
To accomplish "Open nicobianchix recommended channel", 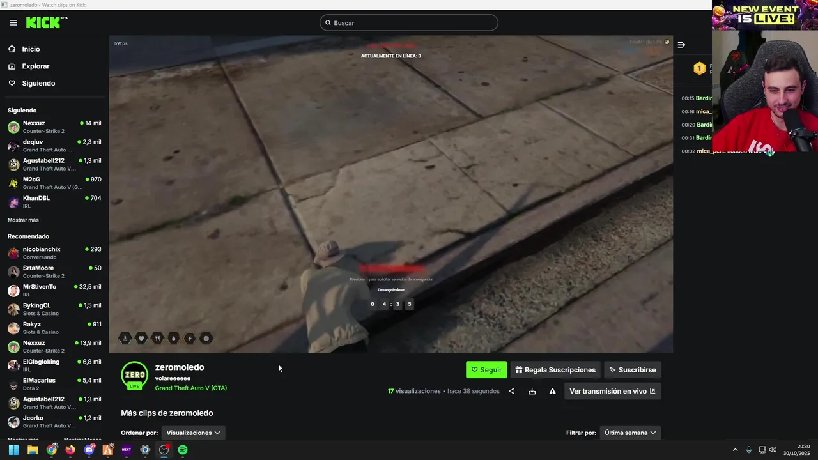I will (x=54, y=253).
